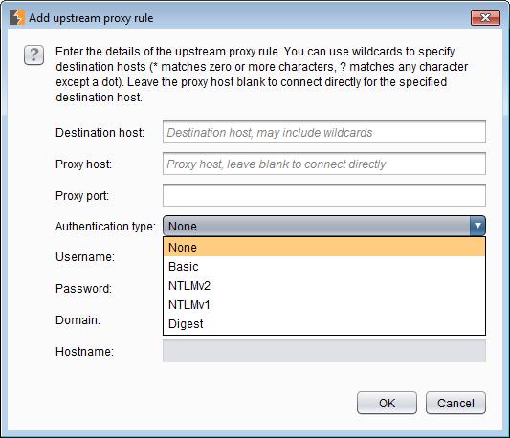This screenshot has width=510, height=438.
Task: Close the Add upstream proxy rule dialog
Action: point(485,17)
